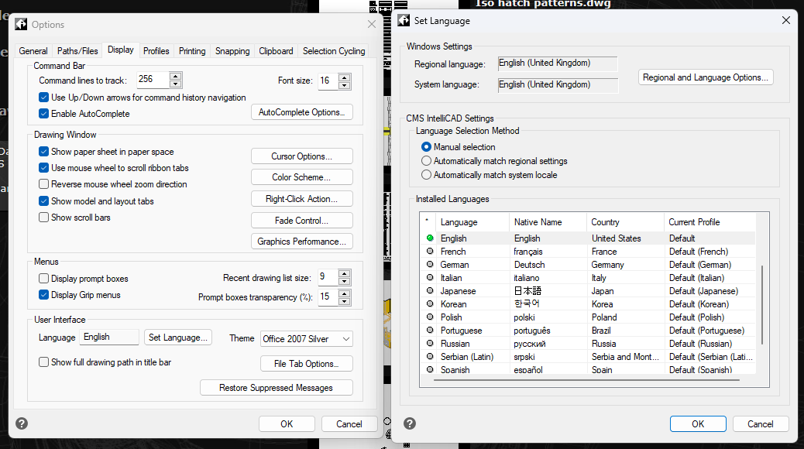Toggle Show paper sheet in paper space

tap(43, 151)
